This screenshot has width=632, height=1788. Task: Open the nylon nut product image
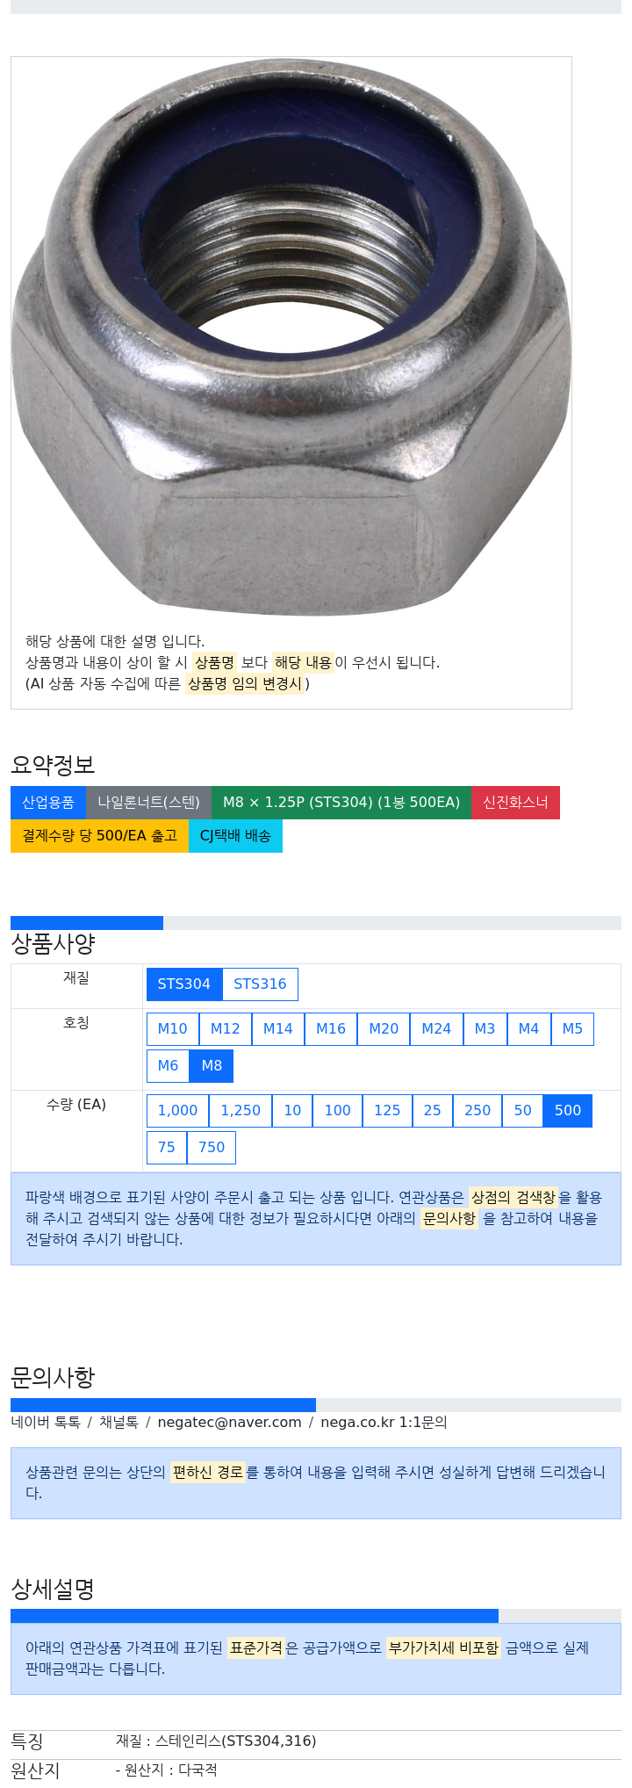click(291, 335)
